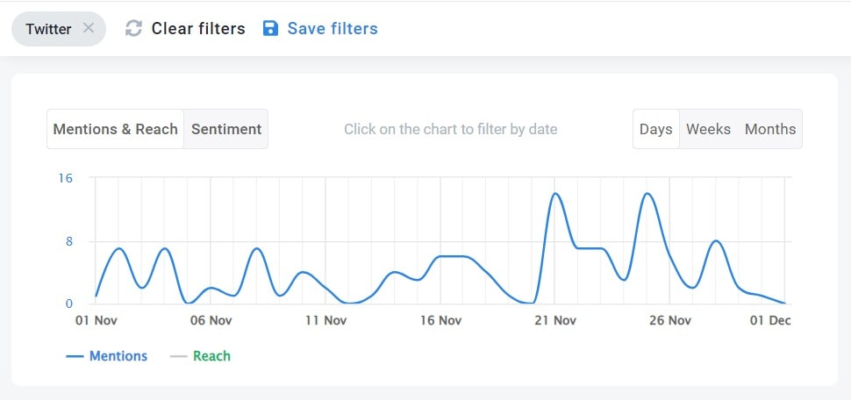Screen dimensions: 851x400
Task: Click the Clear filters refresh icon
Action: click(x=133, y=29)
